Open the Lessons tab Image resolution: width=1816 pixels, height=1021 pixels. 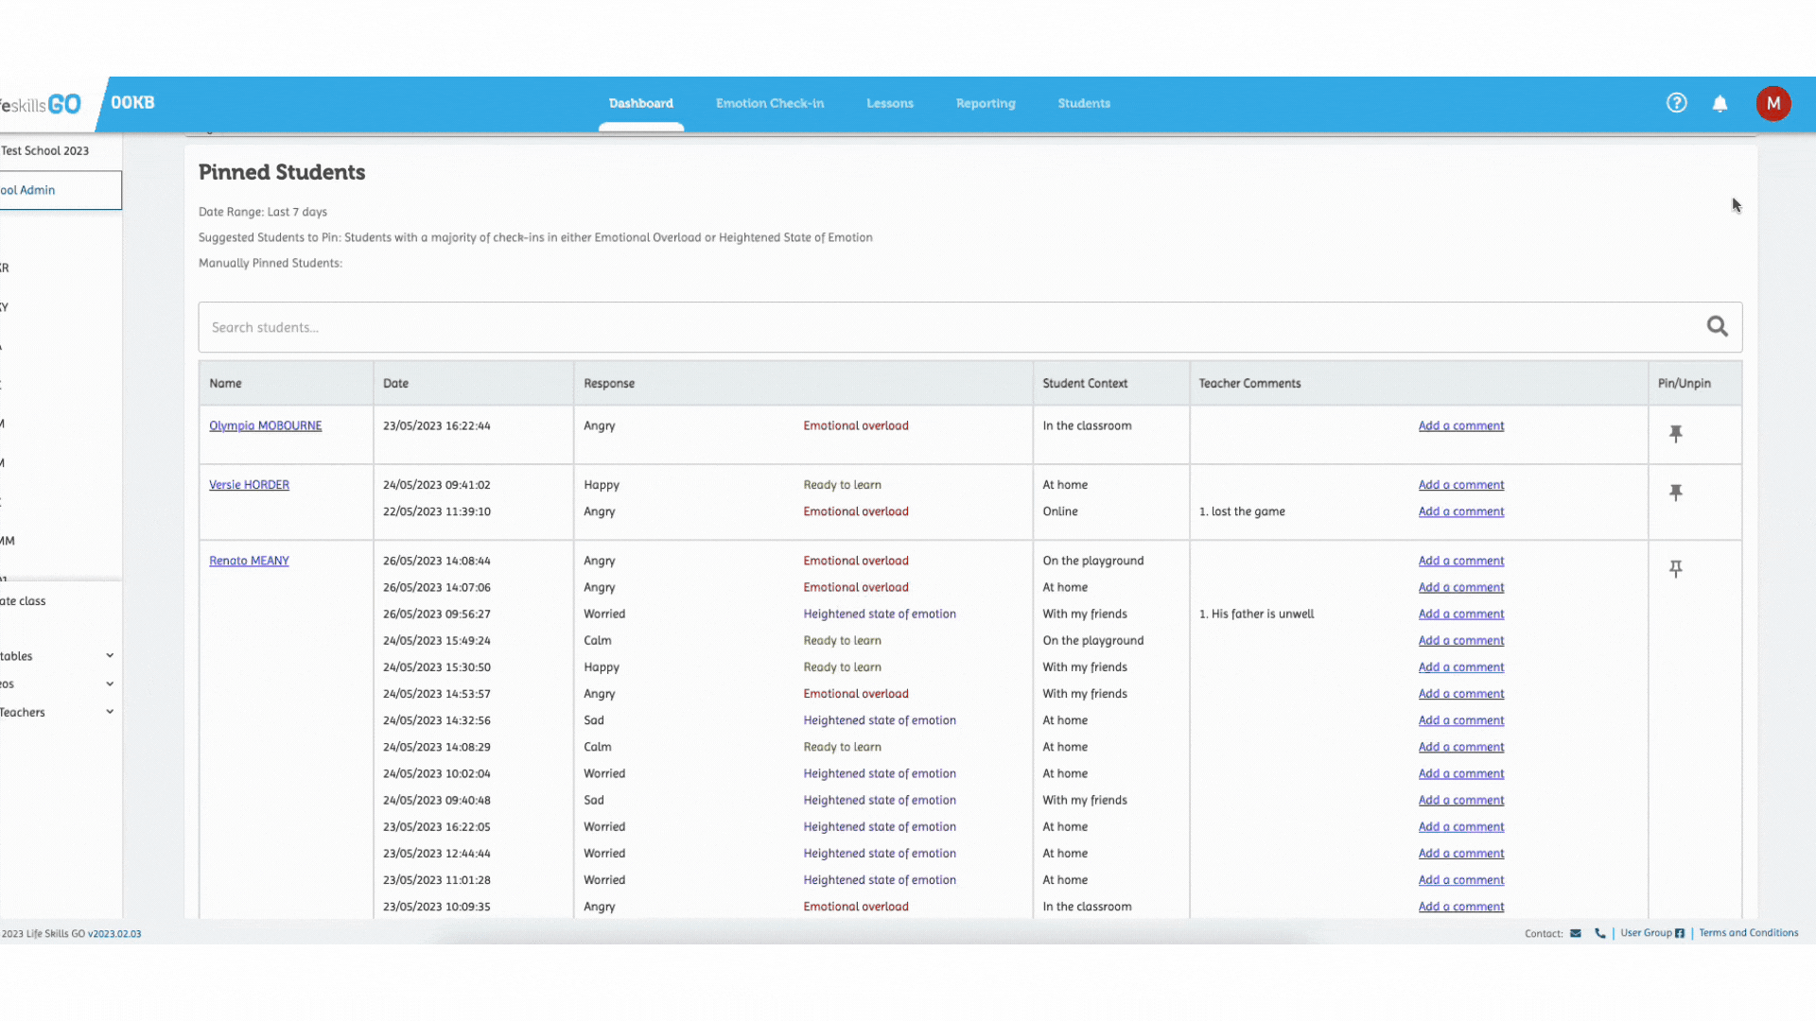[x=889, y=103]
